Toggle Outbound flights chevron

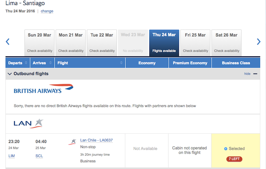[9, 74]
